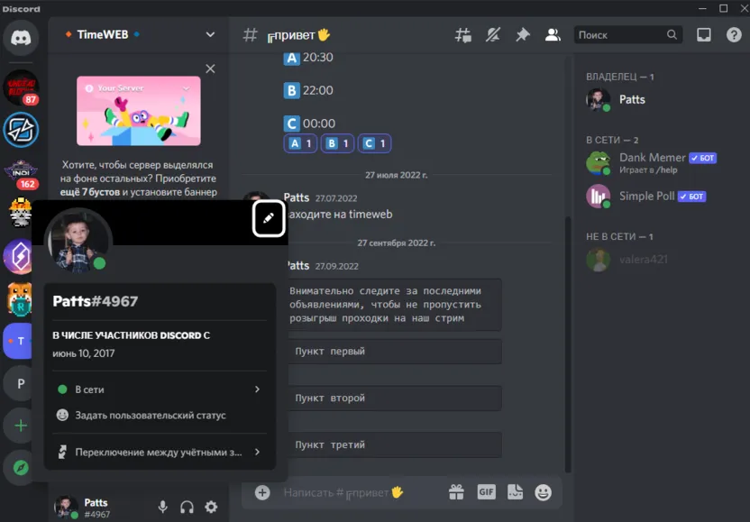Open the blue lightning bolt server
Screen dimensions: 750x522
point(21,130)
